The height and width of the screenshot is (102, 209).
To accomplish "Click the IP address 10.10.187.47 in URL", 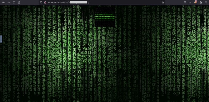I will [x=54, y=2].
